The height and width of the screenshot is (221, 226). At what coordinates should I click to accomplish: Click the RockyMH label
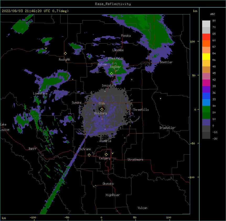pos(64,60)
